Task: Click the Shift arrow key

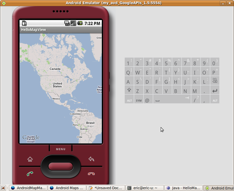Action: click(129, 90)
